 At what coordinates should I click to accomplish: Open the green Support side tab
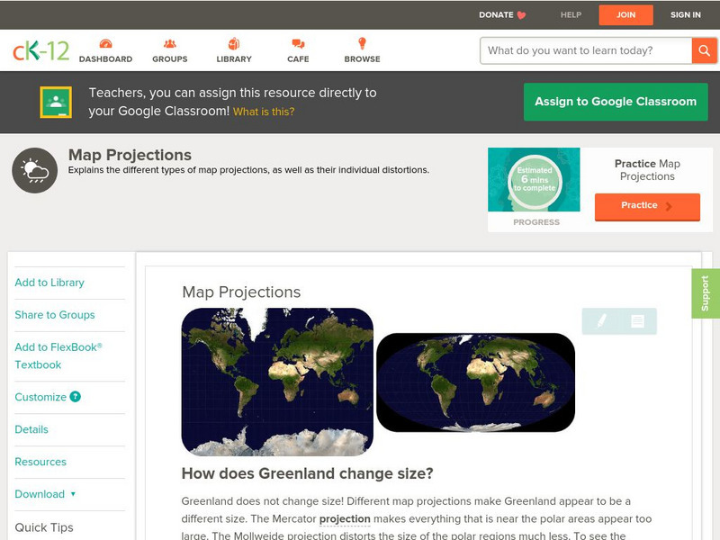pyautogui.click(x=706, y=293)
